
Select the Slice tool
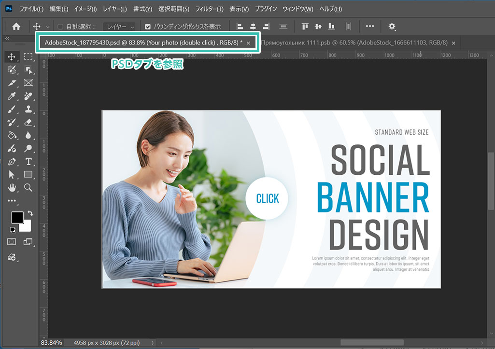point(12,83)
